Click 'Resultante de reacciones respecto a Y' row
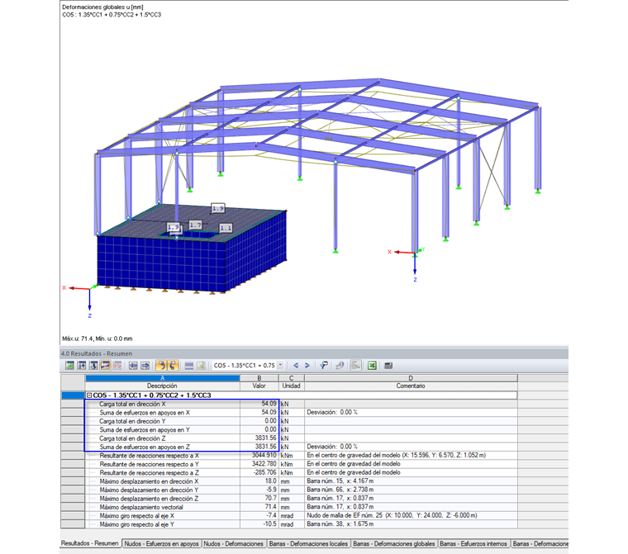The width and height of the screenshot is (628, 554). click(301, 464)
